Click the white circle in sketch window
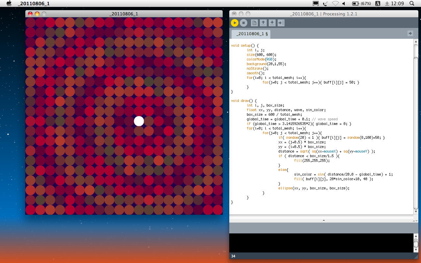421x263 pixels. tap(139, 121)
